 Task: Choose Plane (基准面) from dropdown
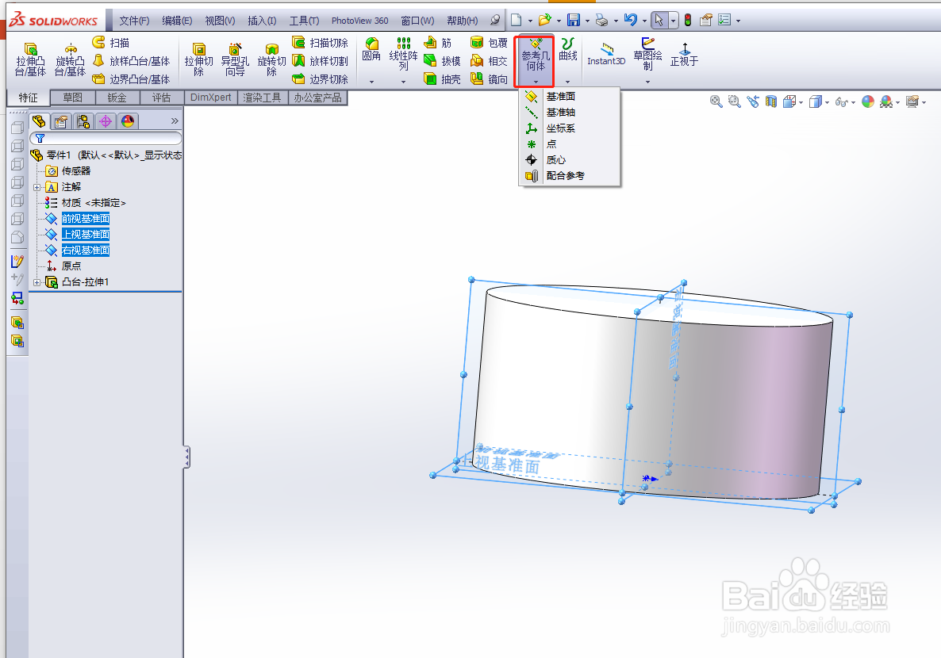[570, 96]
